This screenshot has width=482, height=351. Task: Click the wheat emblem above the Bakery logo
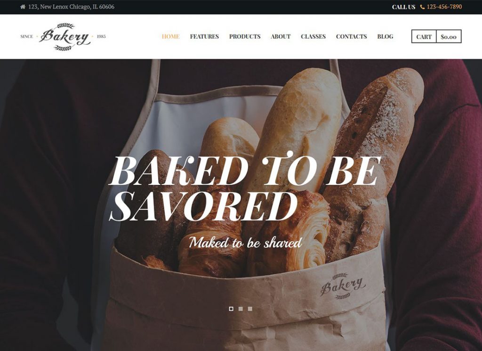tap(65, 25)
